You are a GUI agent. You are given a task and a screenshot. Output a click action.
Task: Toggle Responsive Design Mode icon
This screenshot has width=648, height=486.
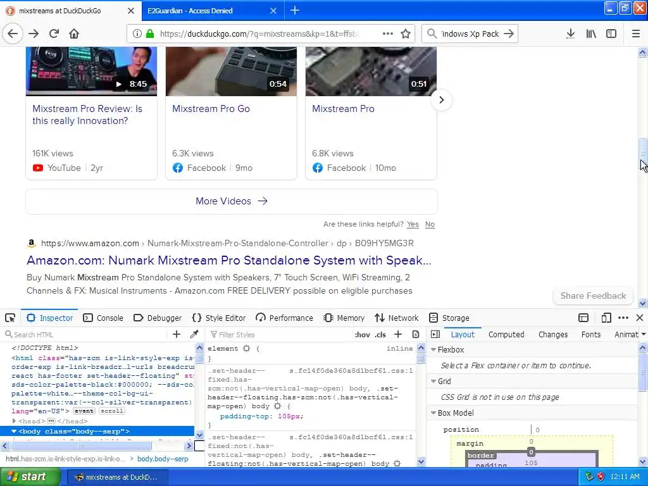point(606,318)
